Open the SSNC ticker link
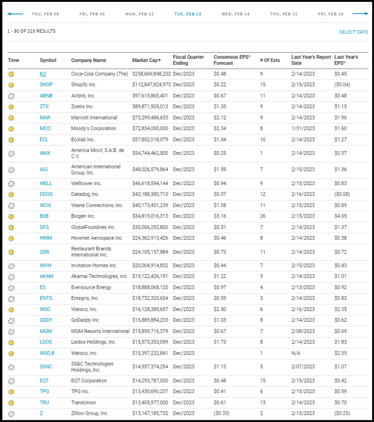 click(x=46, y=367)
